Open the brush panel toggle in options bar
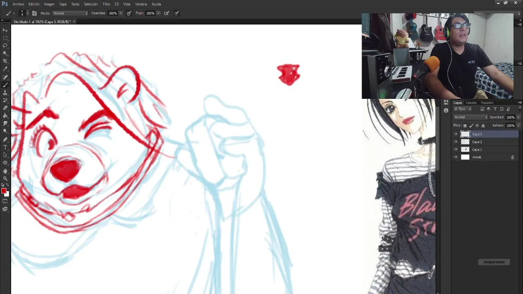The width and height of the screenshot is (523, 294). tap(34, 13)
